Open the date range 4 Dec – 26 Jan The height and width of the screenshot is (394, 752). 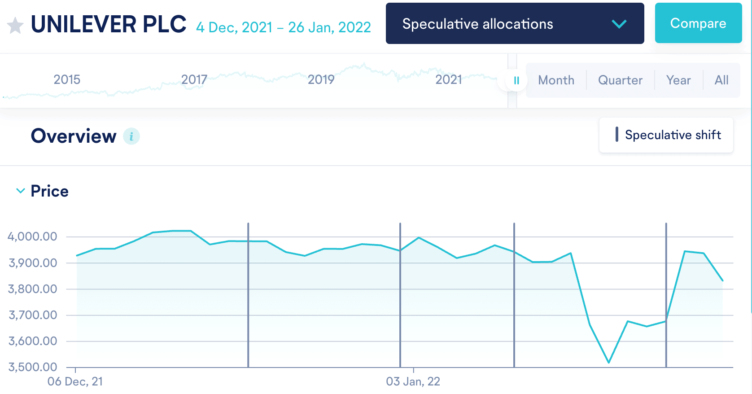pyautogui.click(x=284, y=27)
